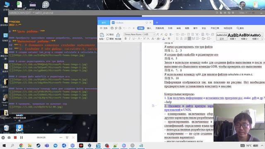The height and width of the screenshot is (149, 265).
Task: Click the 查找 search icon in WPS ribbon
Action: pyautogui.click(x=240, y=28)
